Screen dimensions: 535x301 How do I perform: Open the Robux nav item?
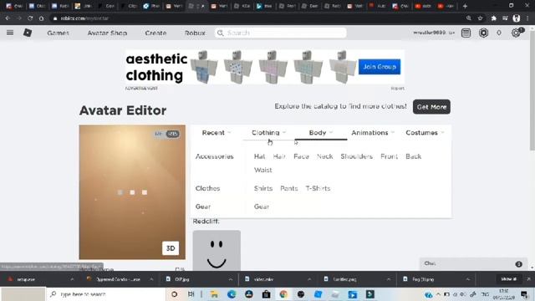tap(195, 33)
